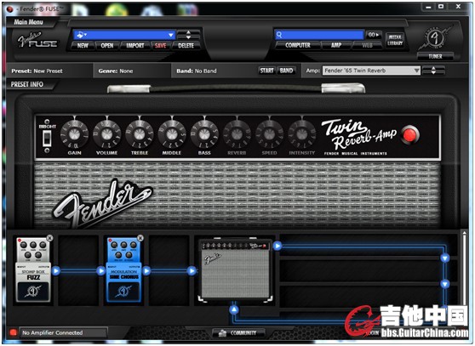This screenshot has width=475, height=346.
Task: Click the Import button
Action: coord(134,46)
